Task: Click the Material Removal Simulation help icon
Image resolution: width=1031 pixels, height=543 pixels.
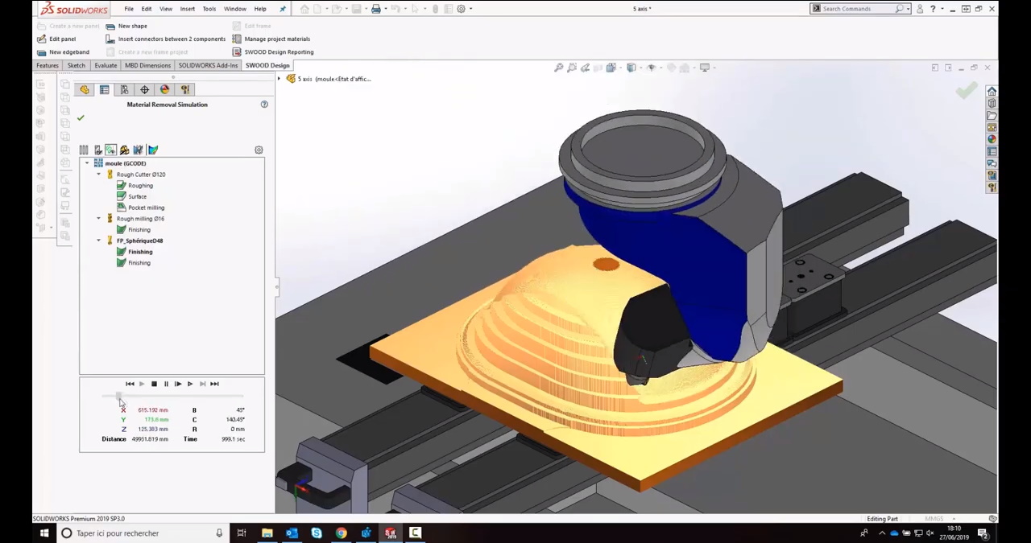Action: coord(264,105)
